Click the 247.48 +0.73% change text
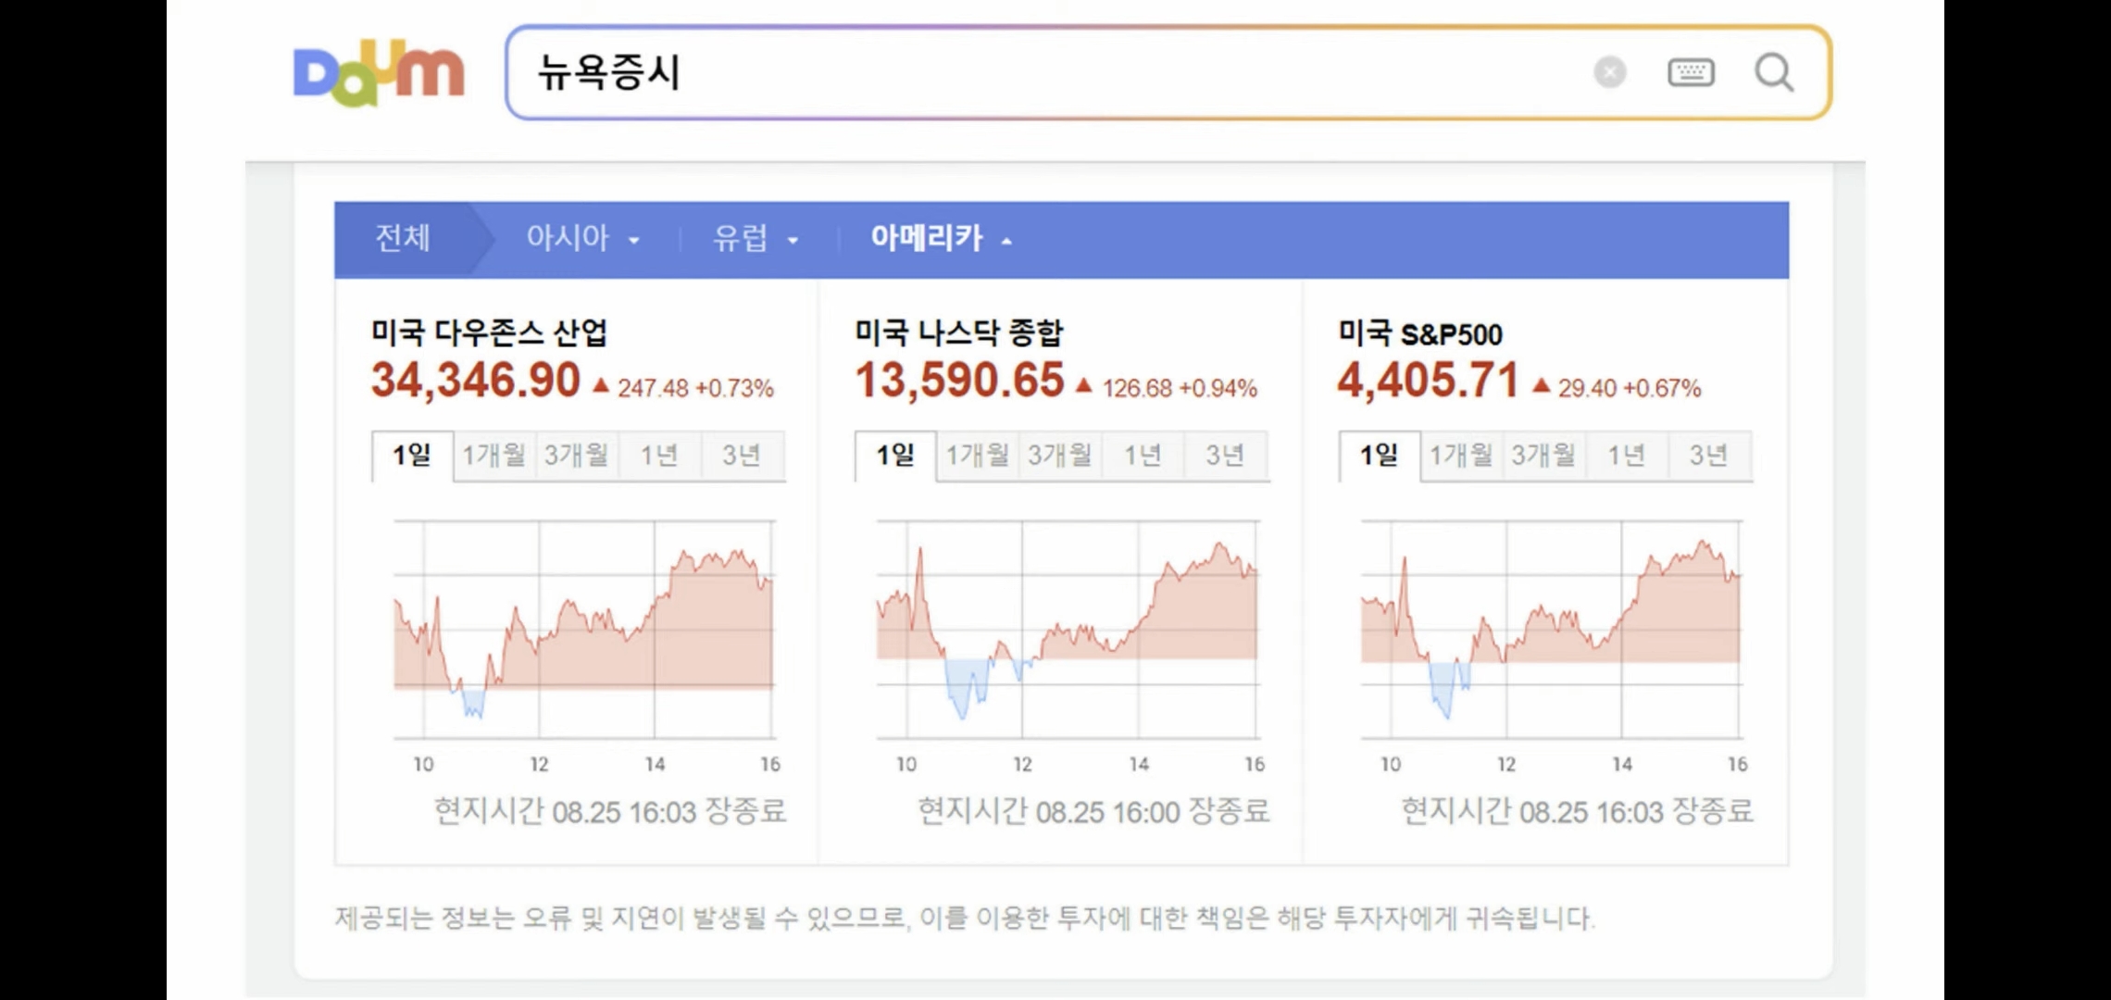Viewport: 2111px width, 1000px height. (x=695, y=388)
